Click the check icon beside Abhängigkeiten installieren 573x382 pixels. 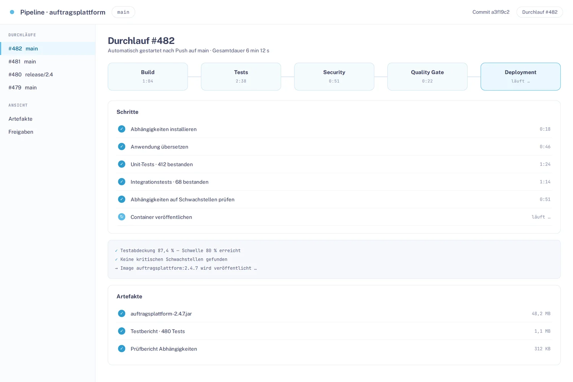pyautogui.click(x=121, y=129)
